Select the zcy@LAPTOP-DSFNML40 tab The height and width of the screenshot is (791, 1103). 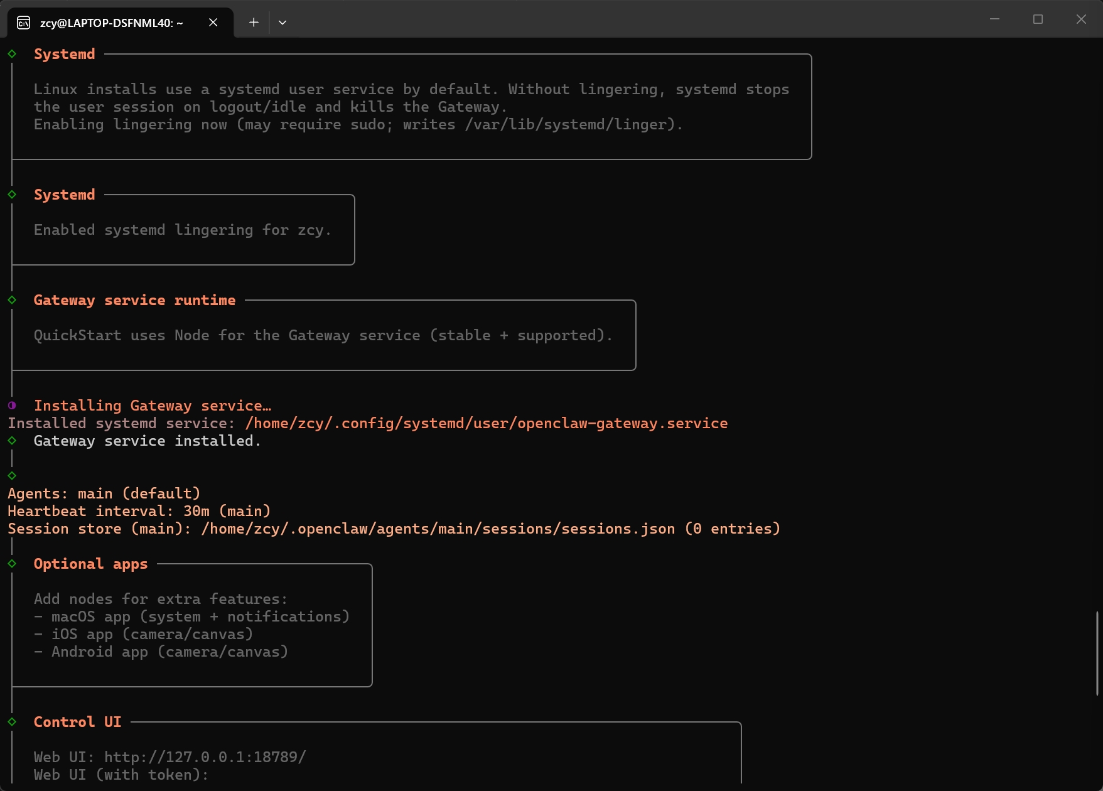click(x=121, y=23)
